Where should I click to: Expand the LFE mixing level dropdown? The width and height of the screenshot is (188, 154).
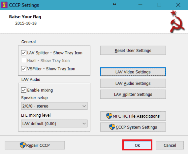[x=54, y=124]
